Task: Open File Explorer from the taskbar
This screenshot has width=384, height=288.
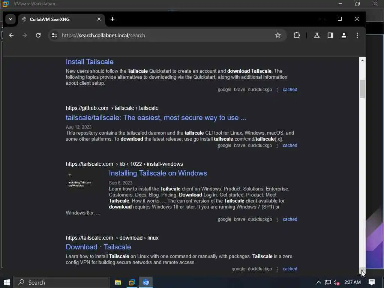Action: [118, 282]
